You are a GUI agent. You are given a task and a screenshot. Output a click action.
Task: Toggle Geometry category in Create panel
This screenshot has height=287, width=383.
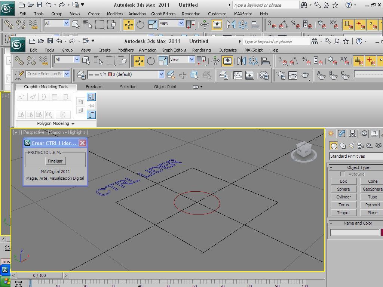tap(334, 146)
